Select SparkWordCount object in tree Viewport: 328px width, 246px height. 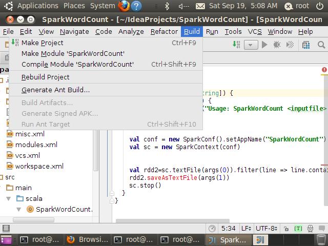[x=64, y=210]
